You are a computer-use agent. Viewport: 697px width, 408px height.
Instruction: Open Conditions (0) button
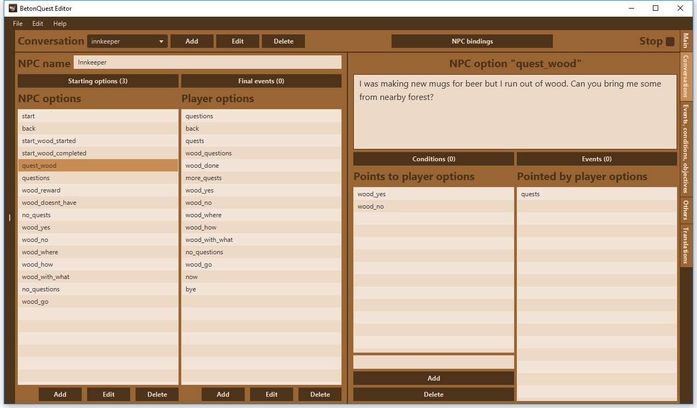pyautogui.click(x=433, y=159)
